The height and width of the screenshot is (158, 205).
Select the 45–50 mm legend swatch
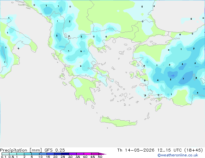click(95, 154)
